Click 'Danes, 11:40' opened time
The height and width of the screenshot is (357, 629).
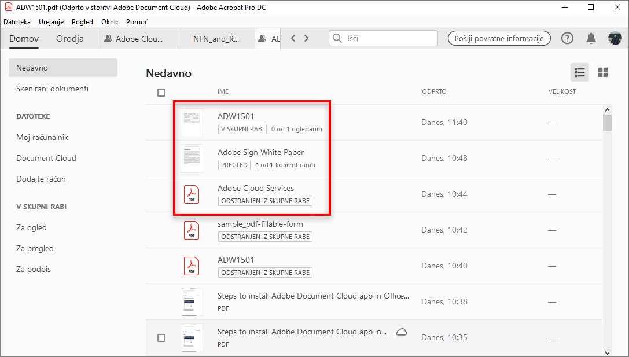[x=444, y=122]
